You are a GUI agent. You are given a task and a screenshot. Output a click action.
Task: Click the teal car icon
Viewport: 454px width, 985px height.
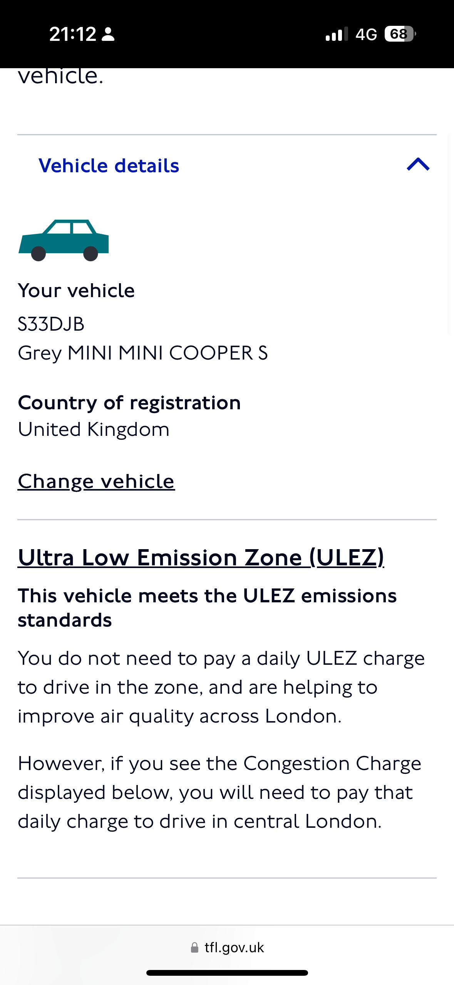coord(64,240)
